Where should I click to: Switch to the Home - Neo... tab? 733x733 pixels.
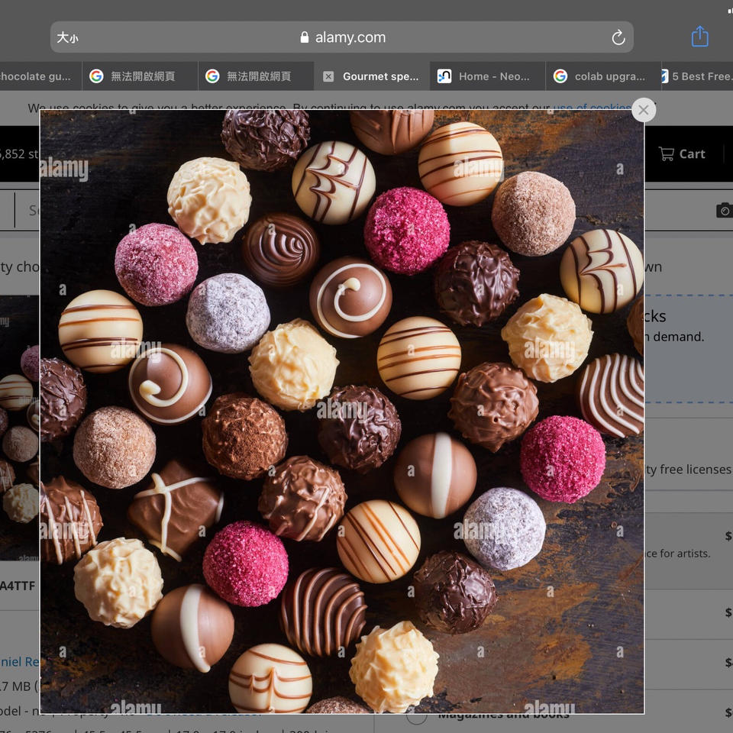(x=488, y=76)
